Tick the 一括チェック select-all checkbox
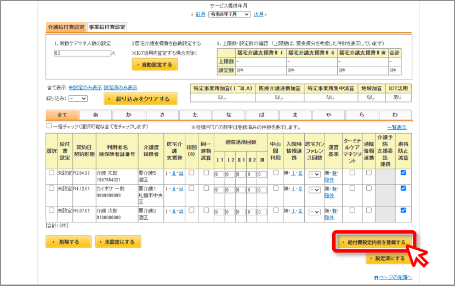 tap(49, 126)
